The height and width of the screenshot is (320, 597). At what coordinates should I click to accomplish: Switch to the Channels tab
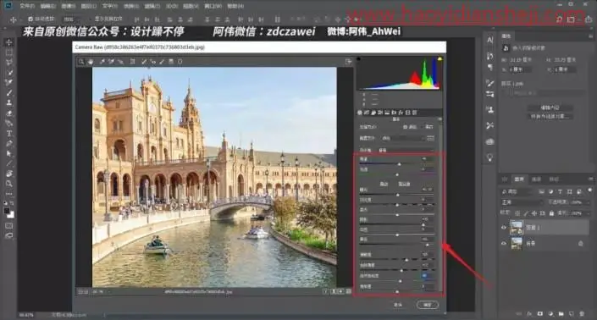(x=536, y=179)
